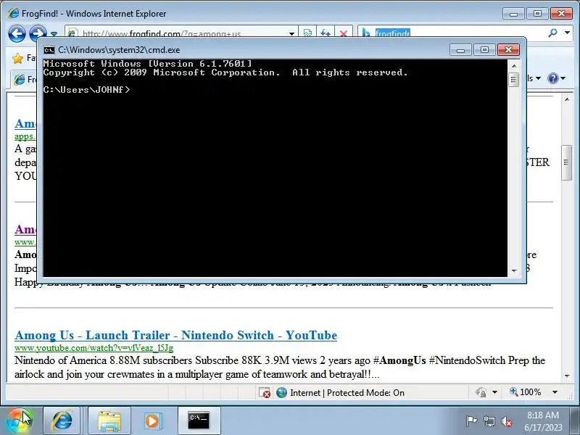Viewport: 580px width, 435px height.
Task: Click the cmd.exe scrollbar up arrow
Action: 514,66
